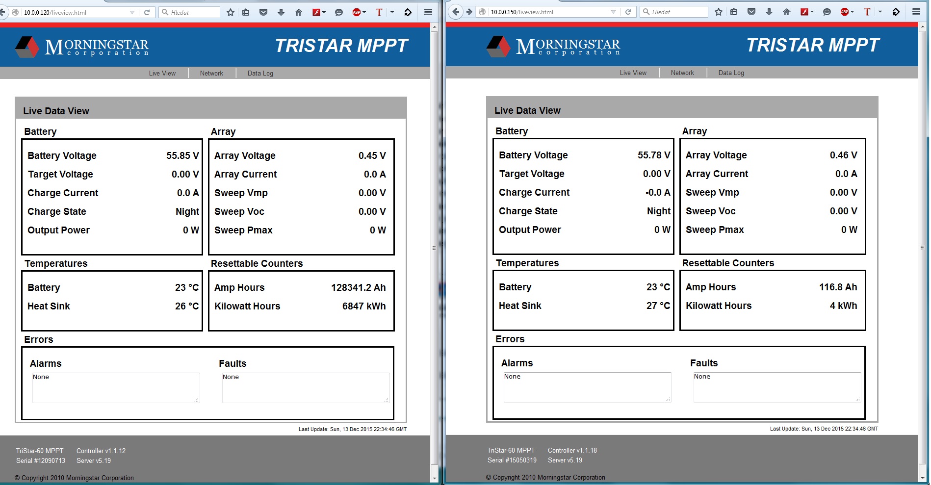Expand Flash icon dropdown arrow in 10.0.0.120 window
The width and height of the screenshot is (931, 485).
324,12
